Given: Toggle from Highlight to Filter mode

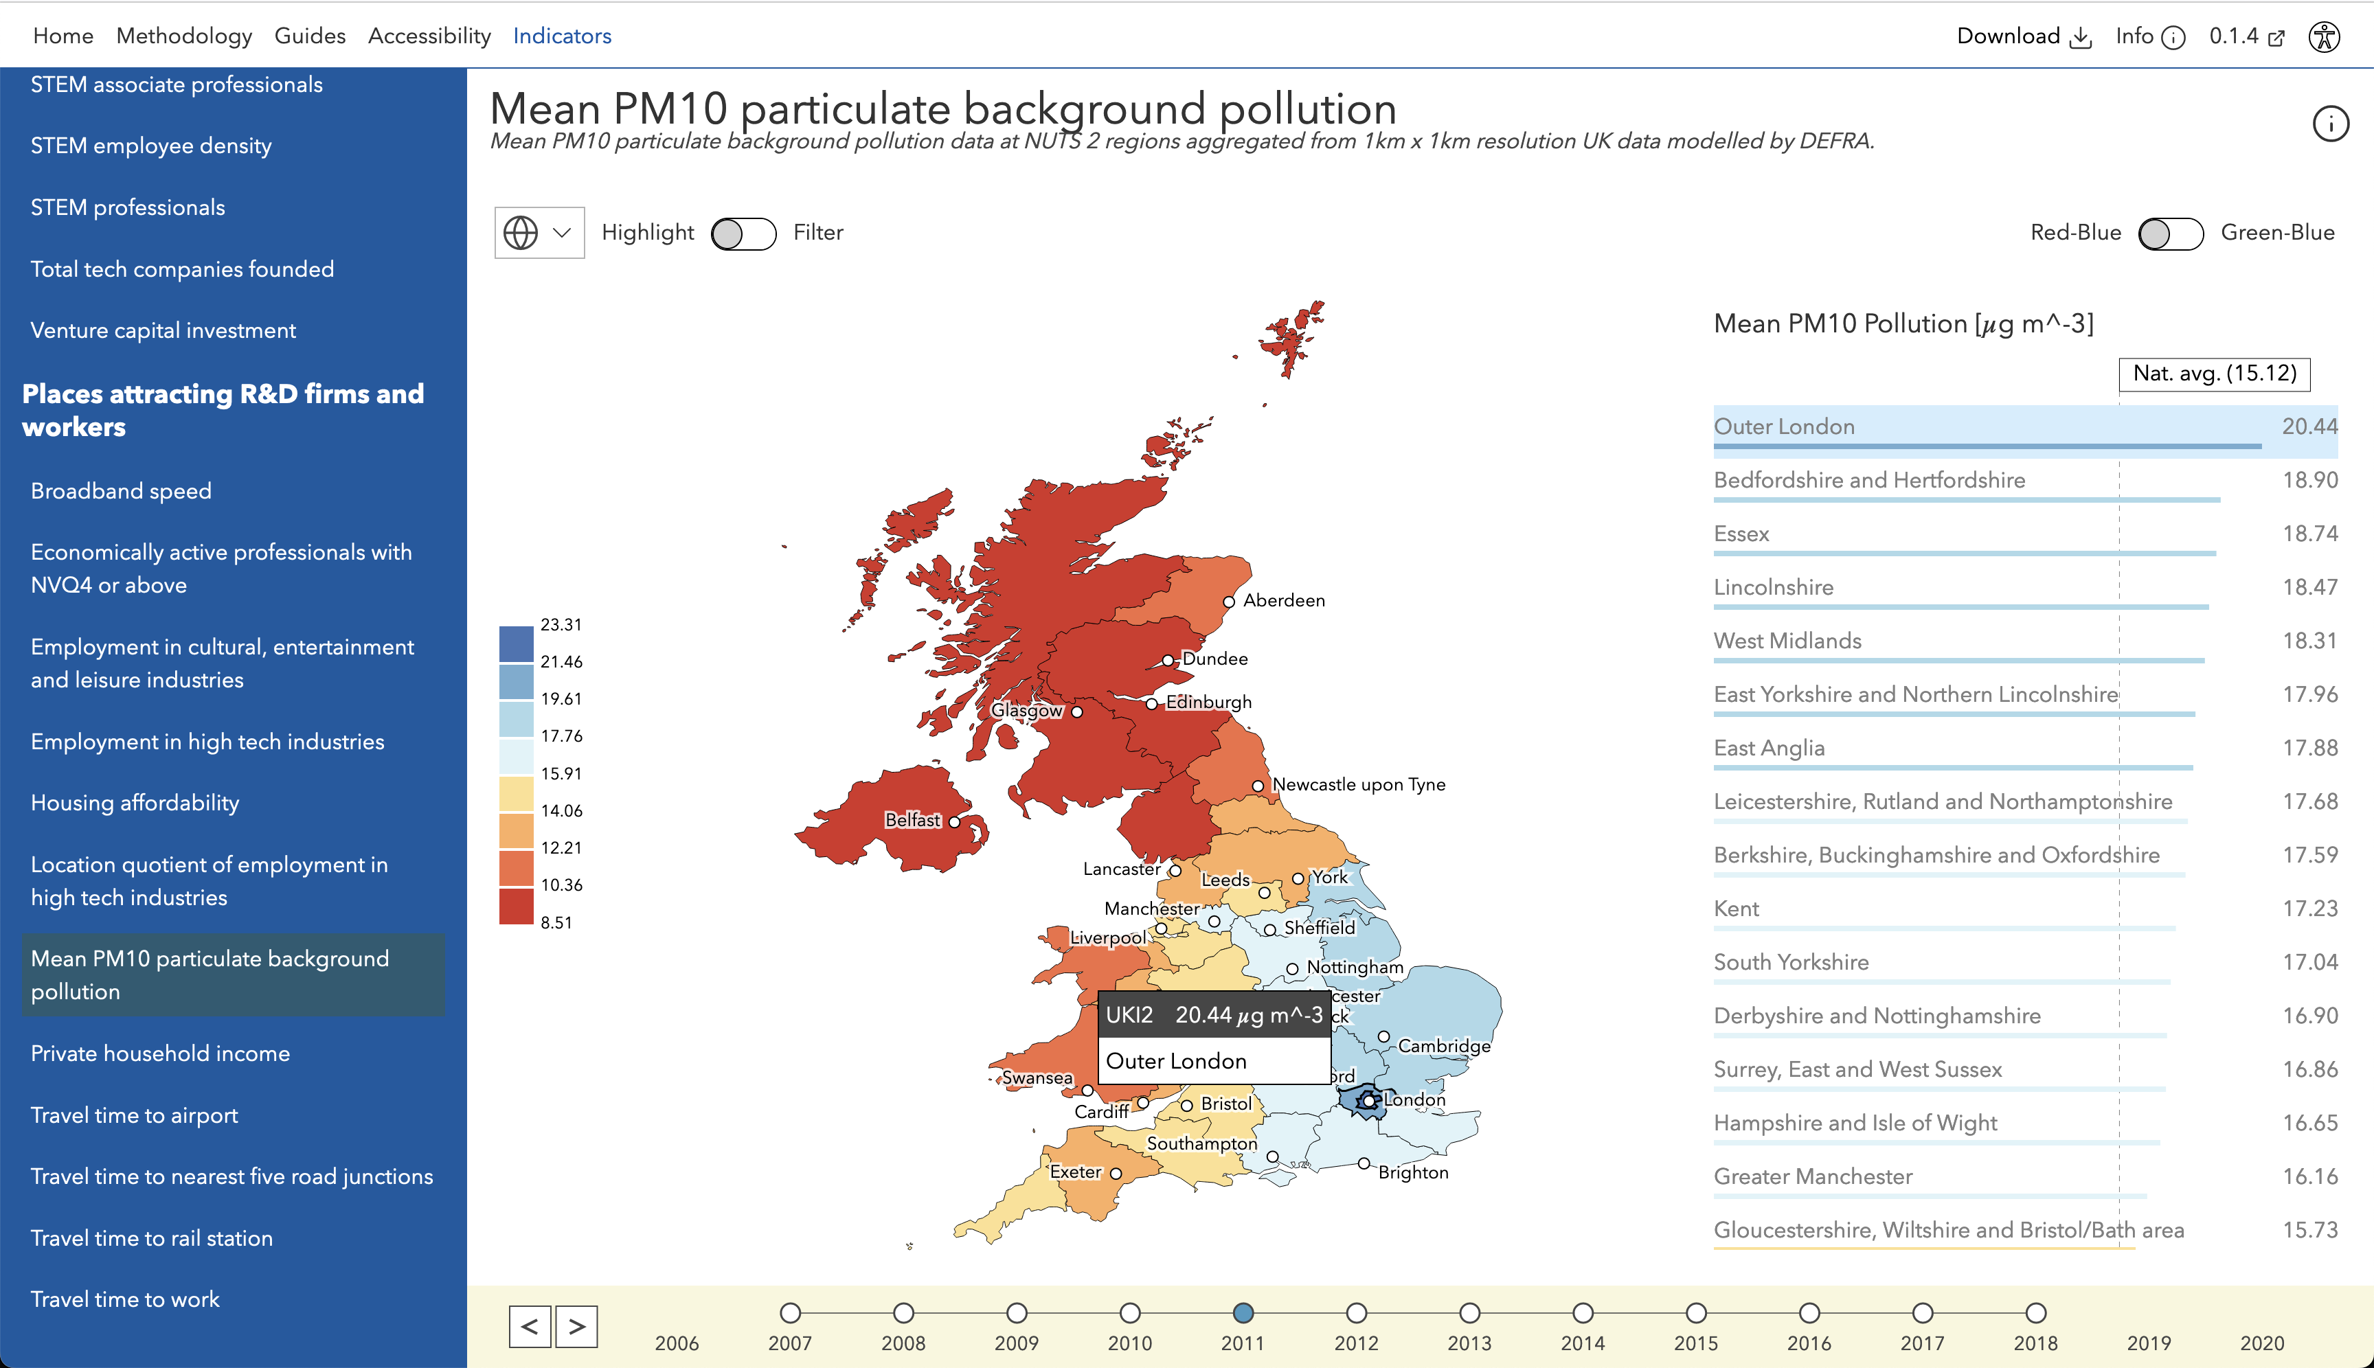Looking at the screenshot, I should pos(743,232).
